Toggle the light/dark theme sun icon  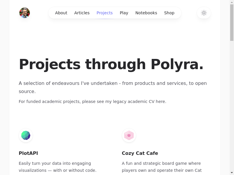[x=204, y=13]
